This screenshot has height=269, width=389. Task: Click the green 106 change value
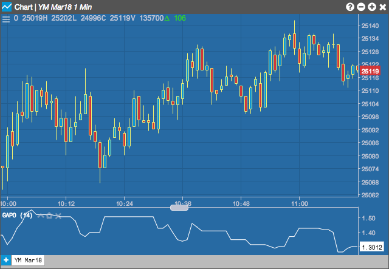tap(180, 18)
